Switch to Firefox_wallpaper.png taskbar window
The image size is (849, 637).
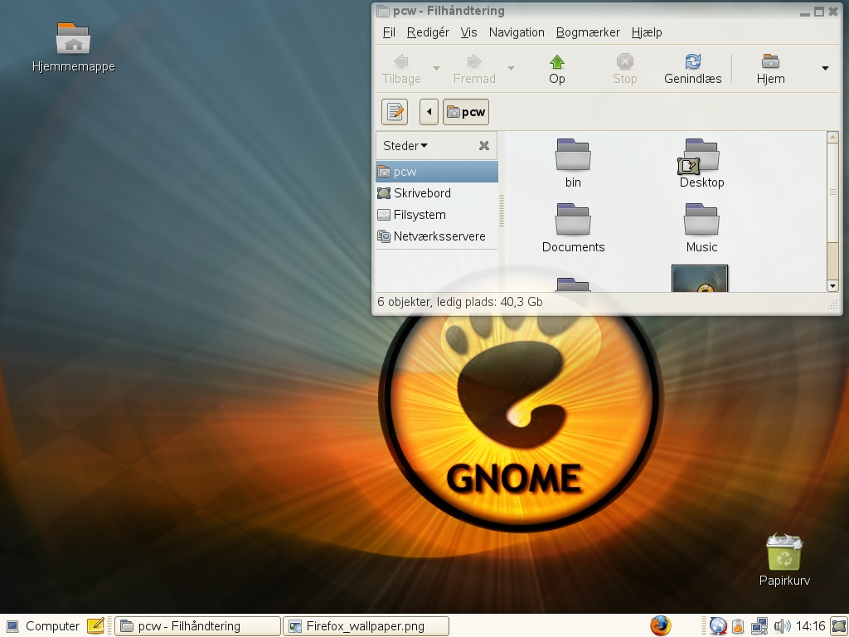pos(366,626)
